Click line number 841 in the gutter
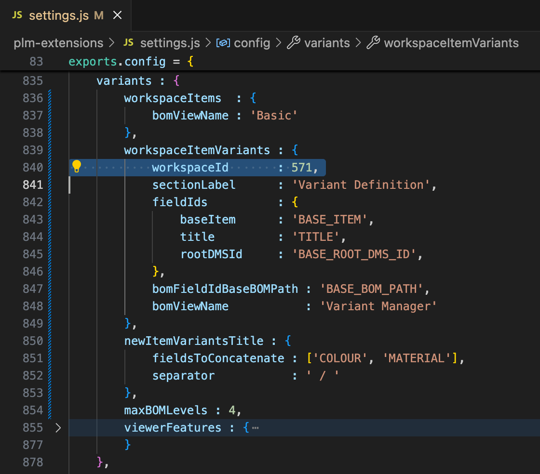 33,185
